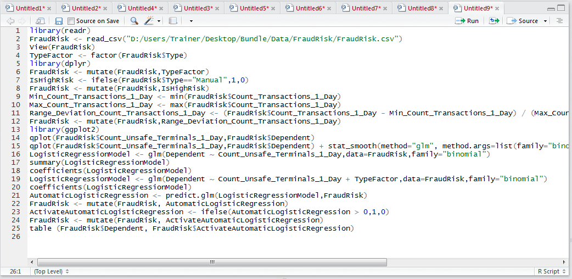
Task: Switch to the Untitled8* tab
Action: tap(422, 8)
